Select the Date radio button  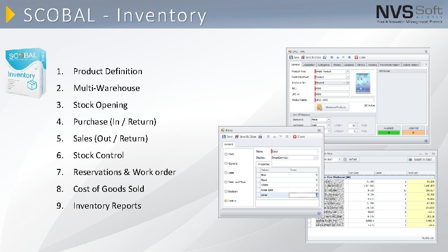(x=226, y=173)
